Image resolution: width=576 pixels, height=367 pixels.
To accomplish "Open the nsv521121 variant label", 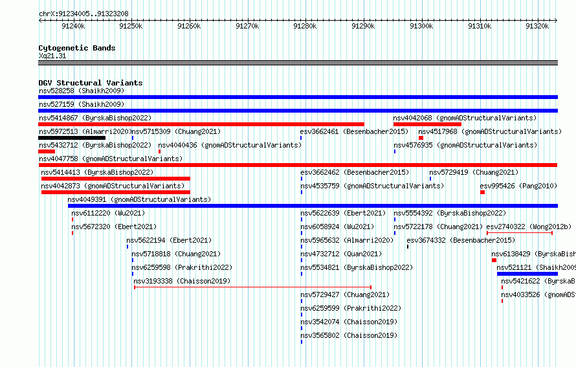I will [536, 267].
